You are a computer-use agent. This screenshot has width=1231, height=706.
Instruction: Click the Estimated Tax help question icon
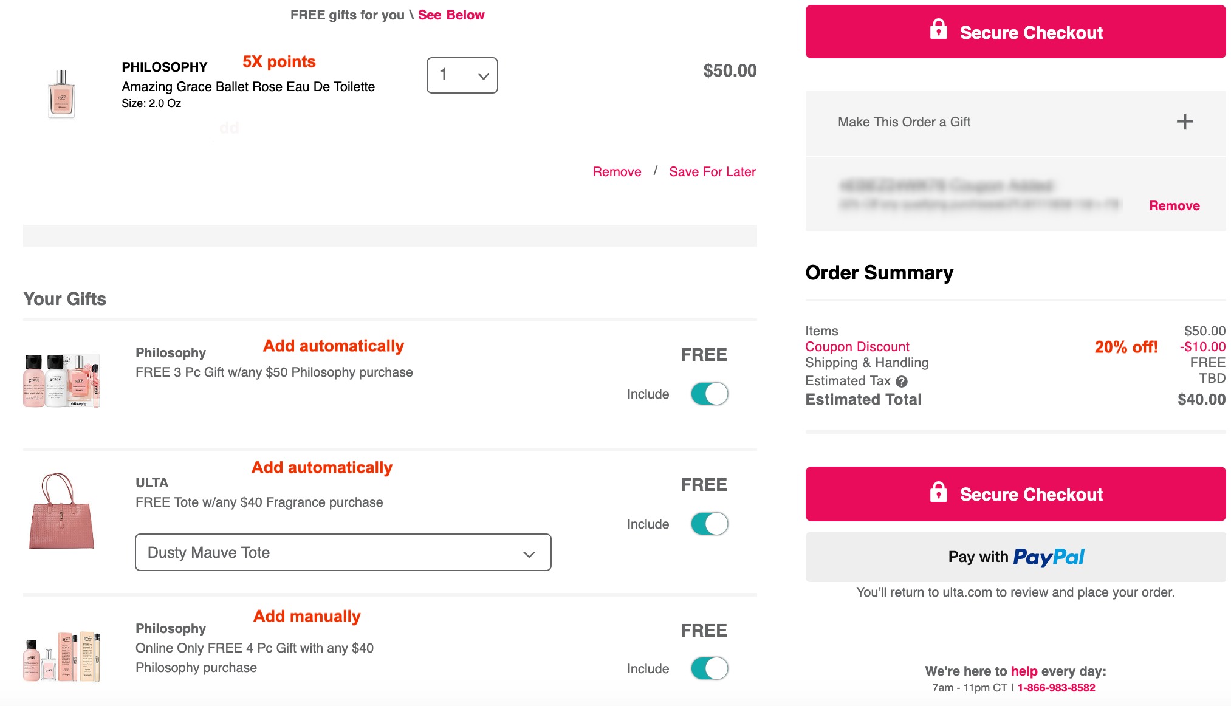902,382
